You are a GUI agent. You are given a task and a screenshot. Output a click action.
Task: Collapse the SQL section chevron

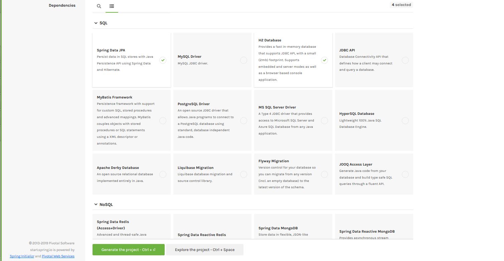point(96,23)
